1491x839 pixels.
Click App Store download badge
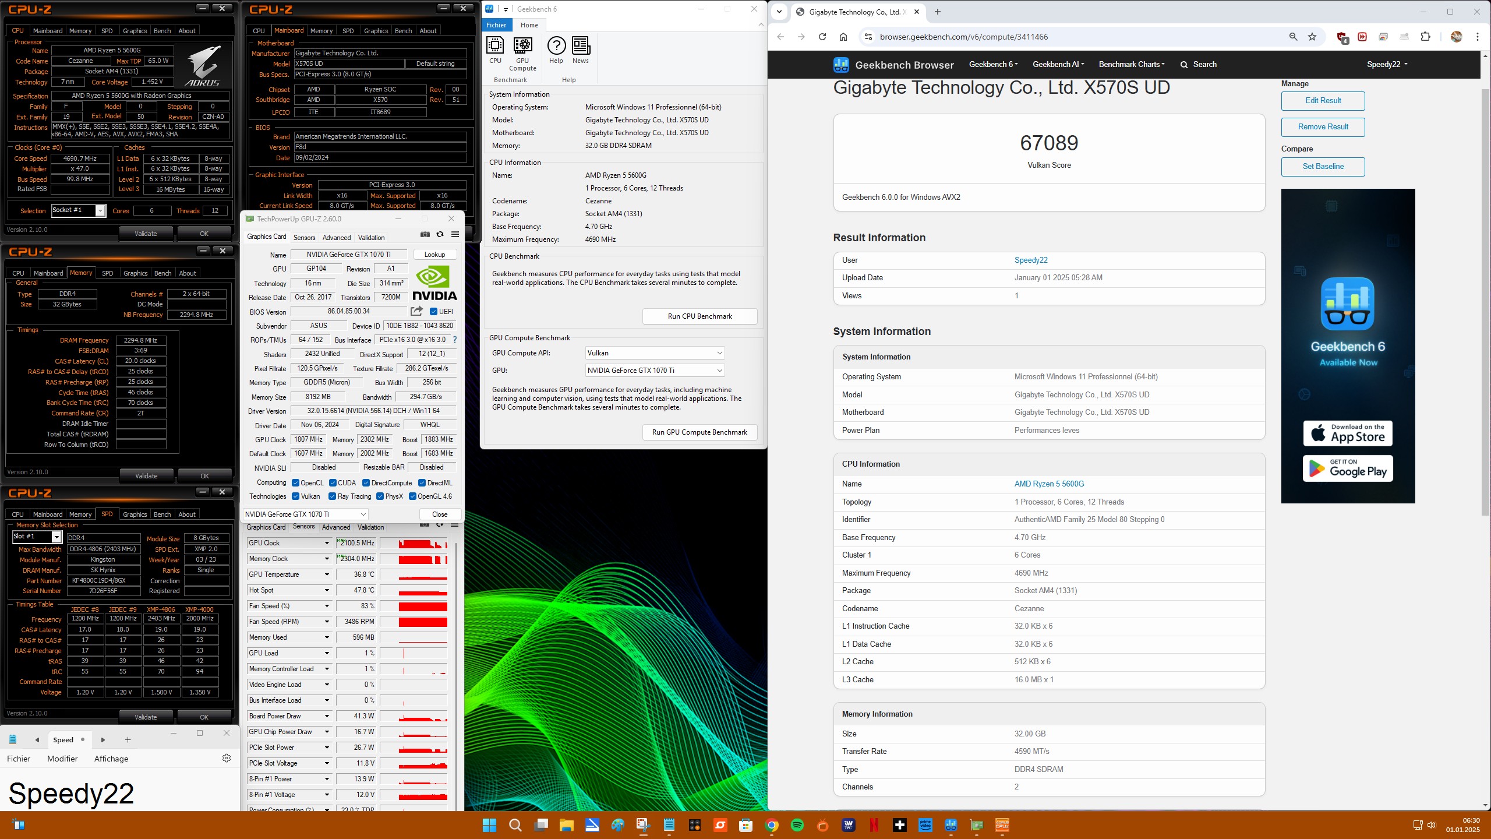click(x=1348, y=434)
